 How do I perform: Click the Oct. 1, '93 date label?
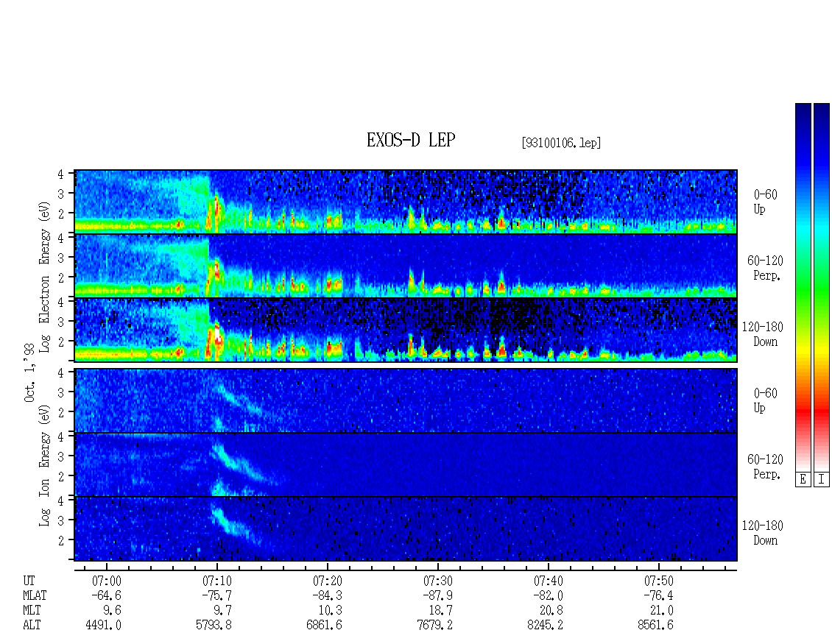click(x=29, y=372)
